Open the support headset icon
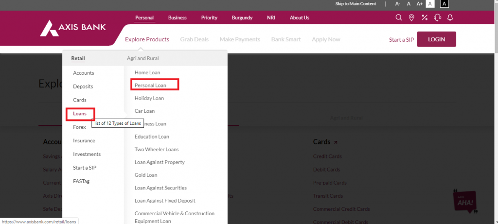 (437, 18)
